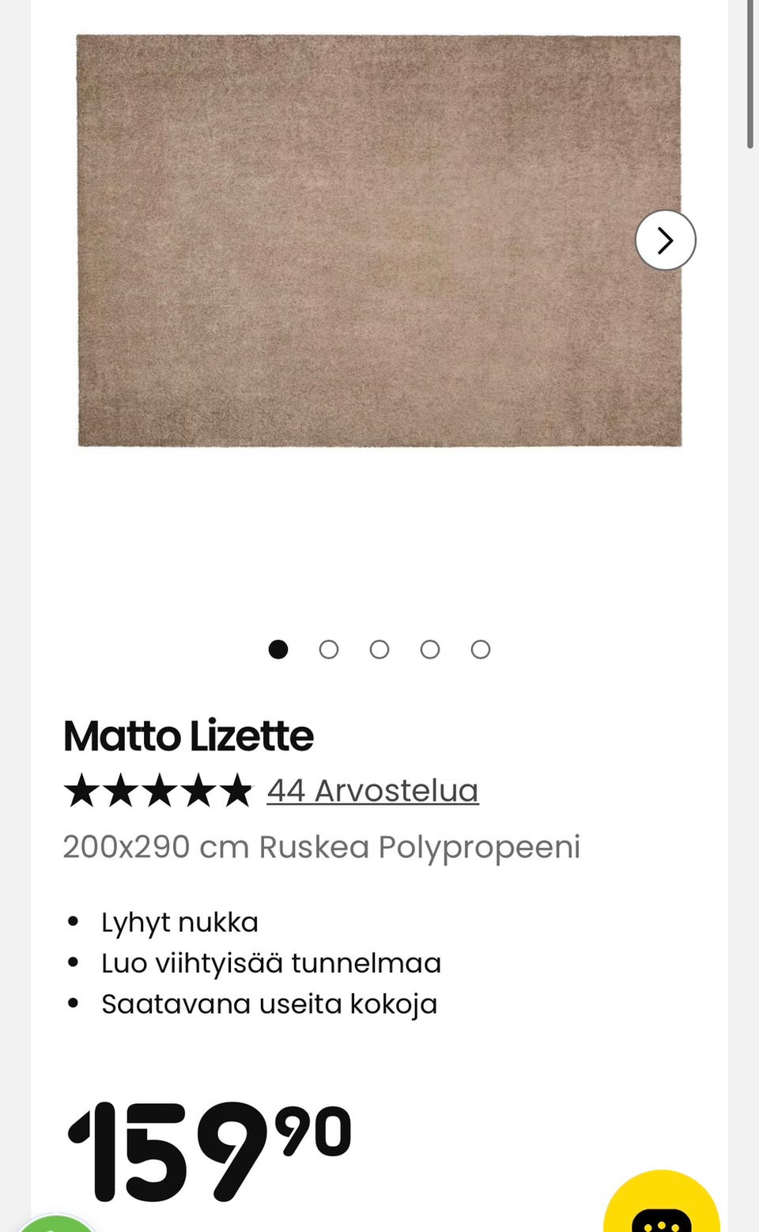Image resolution: width=759 pixels, height=1232 pixels.
Task: Click the 200x290 cm Ruskea Polypropeeni description
Action: [x=321, y=847]
